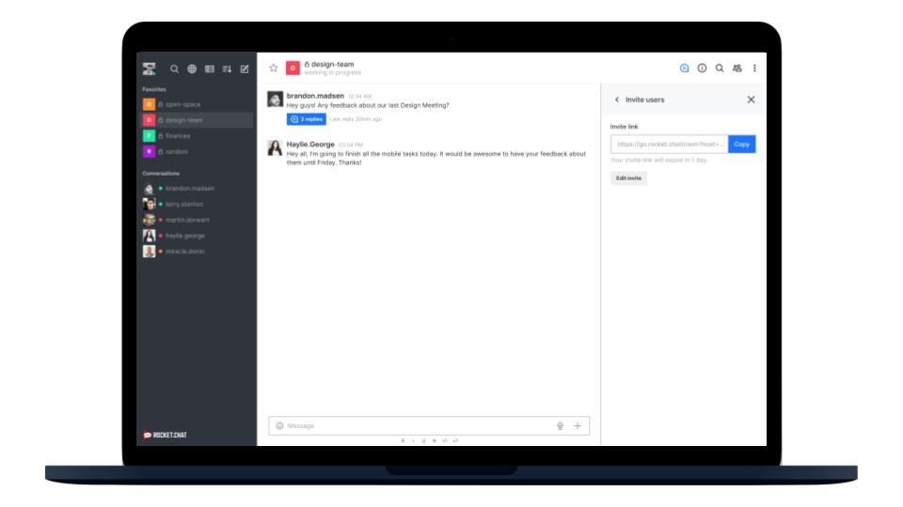
Task: Open conversation with haylie-george
Action: click(197, 236)
